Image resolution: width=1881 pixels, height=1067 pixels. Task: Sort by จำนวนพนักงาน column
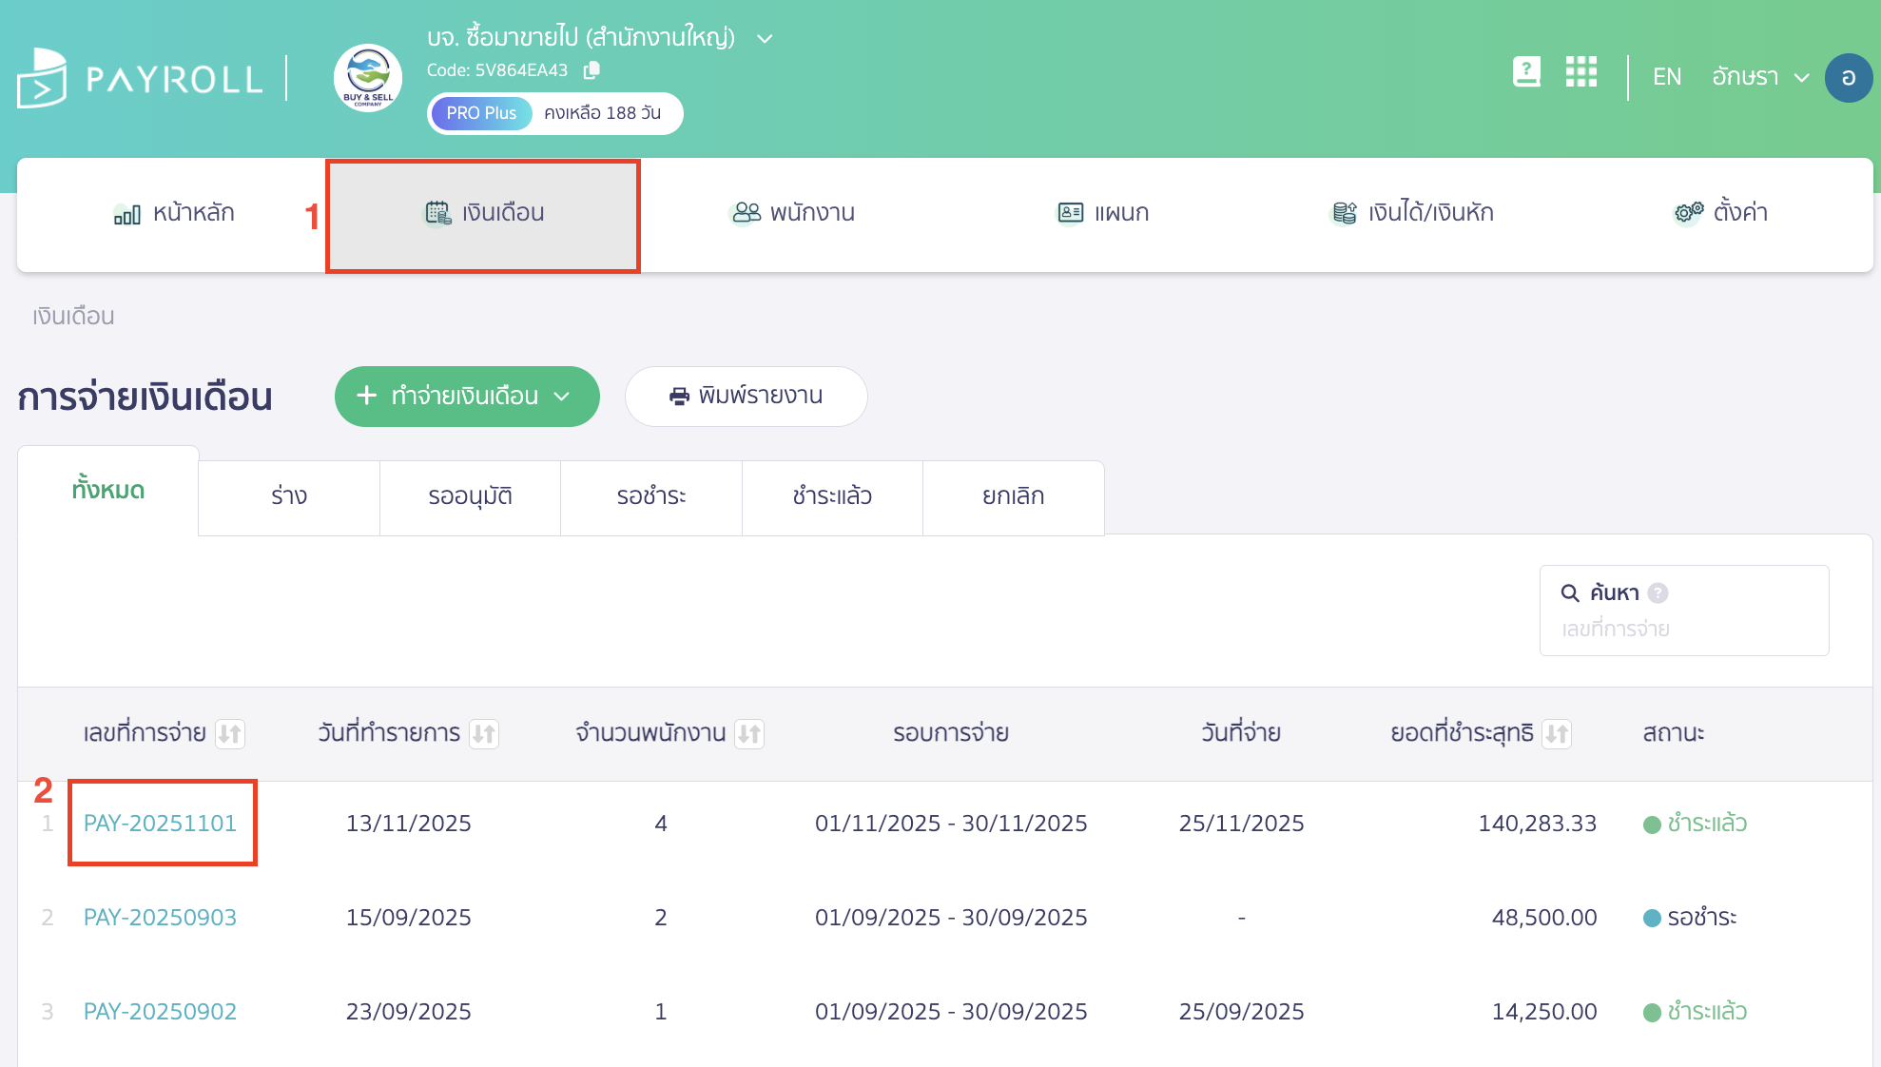tap(749, 734)
